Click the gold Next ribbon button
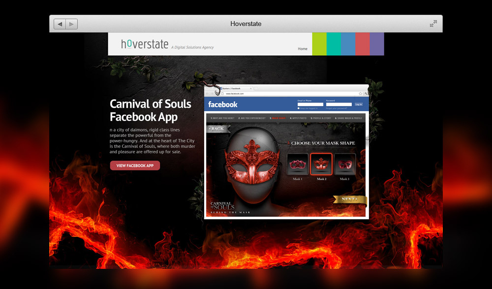 click(x=349, y=200)
